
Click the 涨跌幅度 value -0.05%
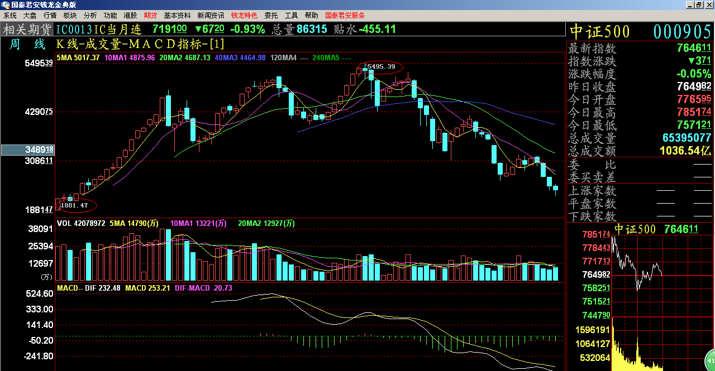(694, 74)
